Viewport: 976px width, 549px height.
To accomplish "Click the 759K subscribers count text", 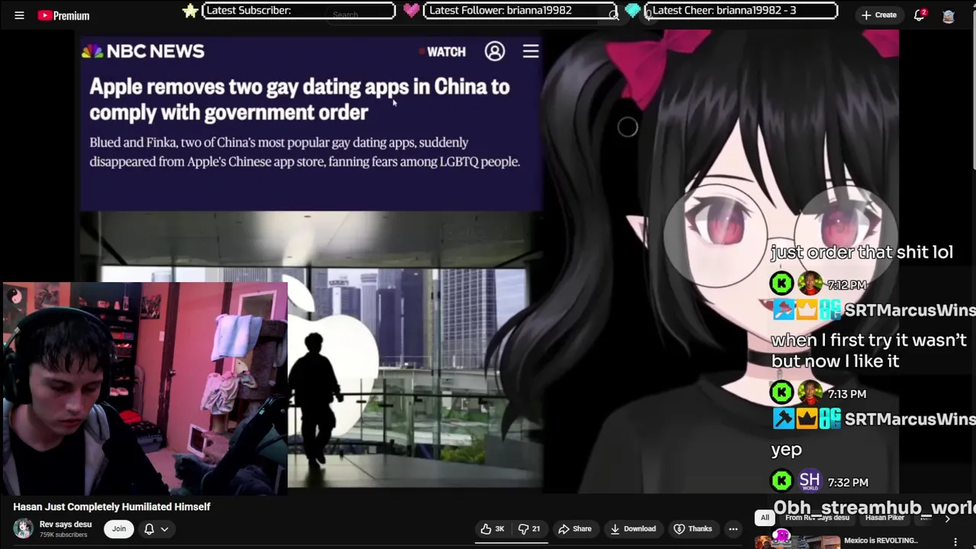I will click(63, 535).
